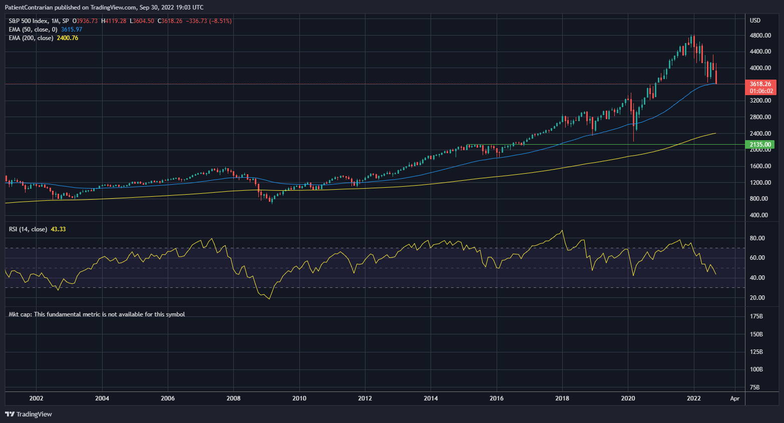
Task: Click 4000.00 on the price axis
Action: coord(760,68)
